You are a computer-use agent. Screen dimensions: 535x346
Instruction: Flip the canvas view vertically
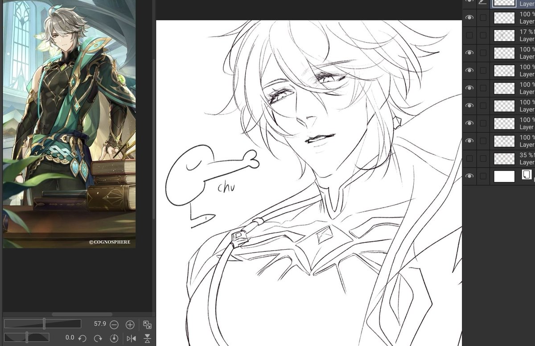148,338
